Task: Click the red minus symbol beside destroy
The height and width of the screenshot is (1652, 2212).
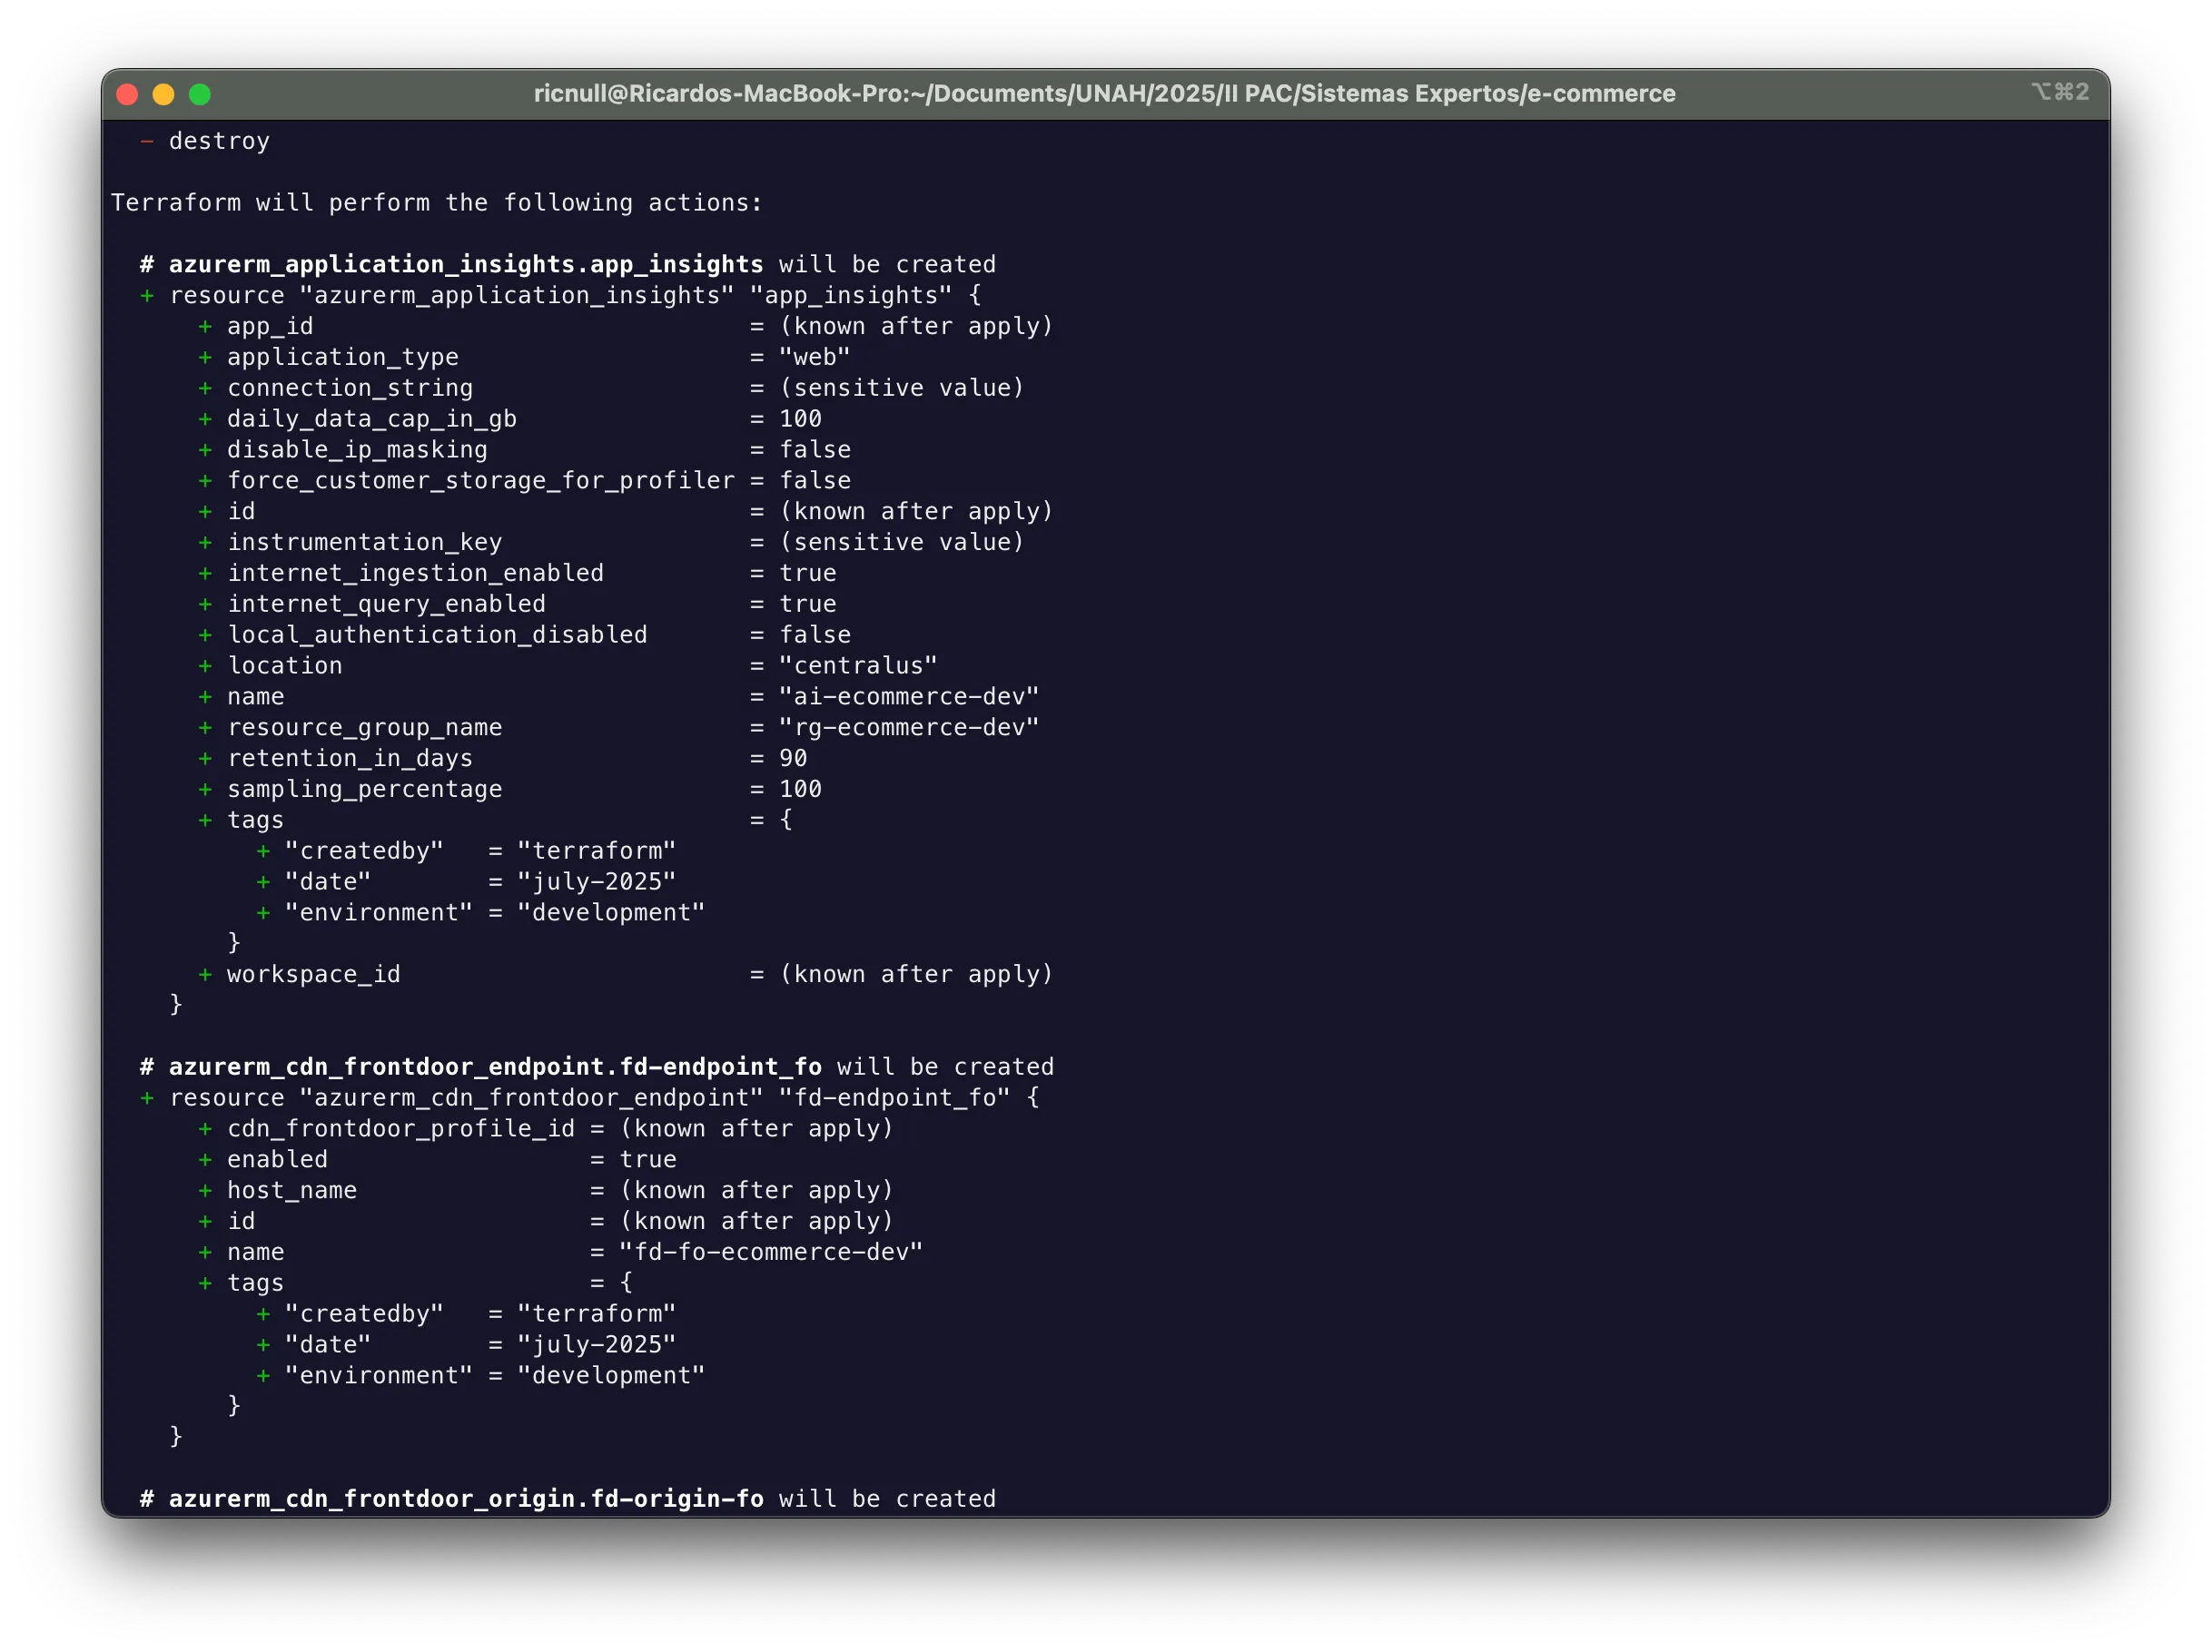Action: click(x=147, y=141)
